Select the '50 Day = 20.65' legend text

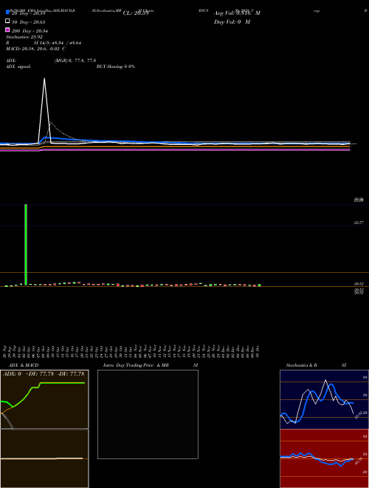tap(28, 22)
